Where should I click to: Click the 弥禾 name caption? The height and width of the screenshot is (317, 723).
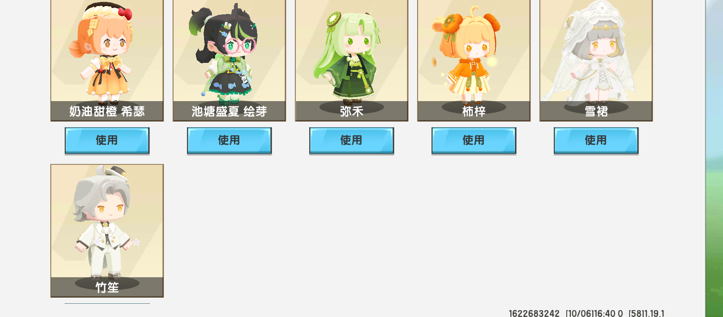click(352, 111)
